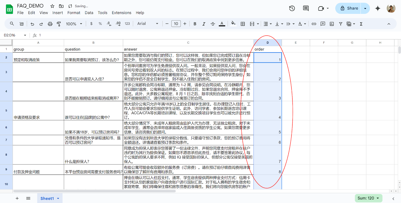Click the undo arrow icon
Image resolution: width=401 pixels, height=203 pixels.
(x=32, y=24)
